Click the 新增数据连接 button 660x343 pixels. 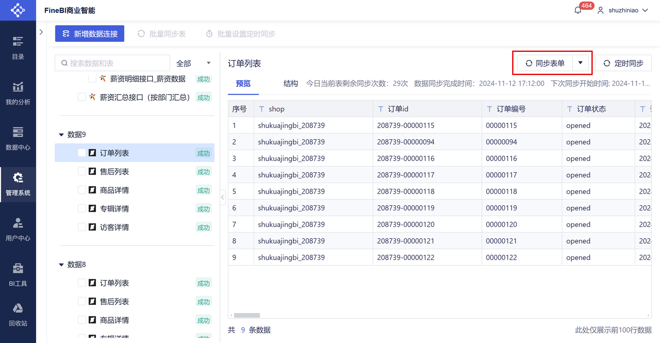90,33
